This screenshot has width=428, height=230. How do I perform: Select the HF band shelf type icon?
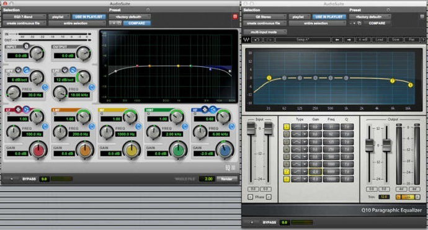[x=213, y=110]
